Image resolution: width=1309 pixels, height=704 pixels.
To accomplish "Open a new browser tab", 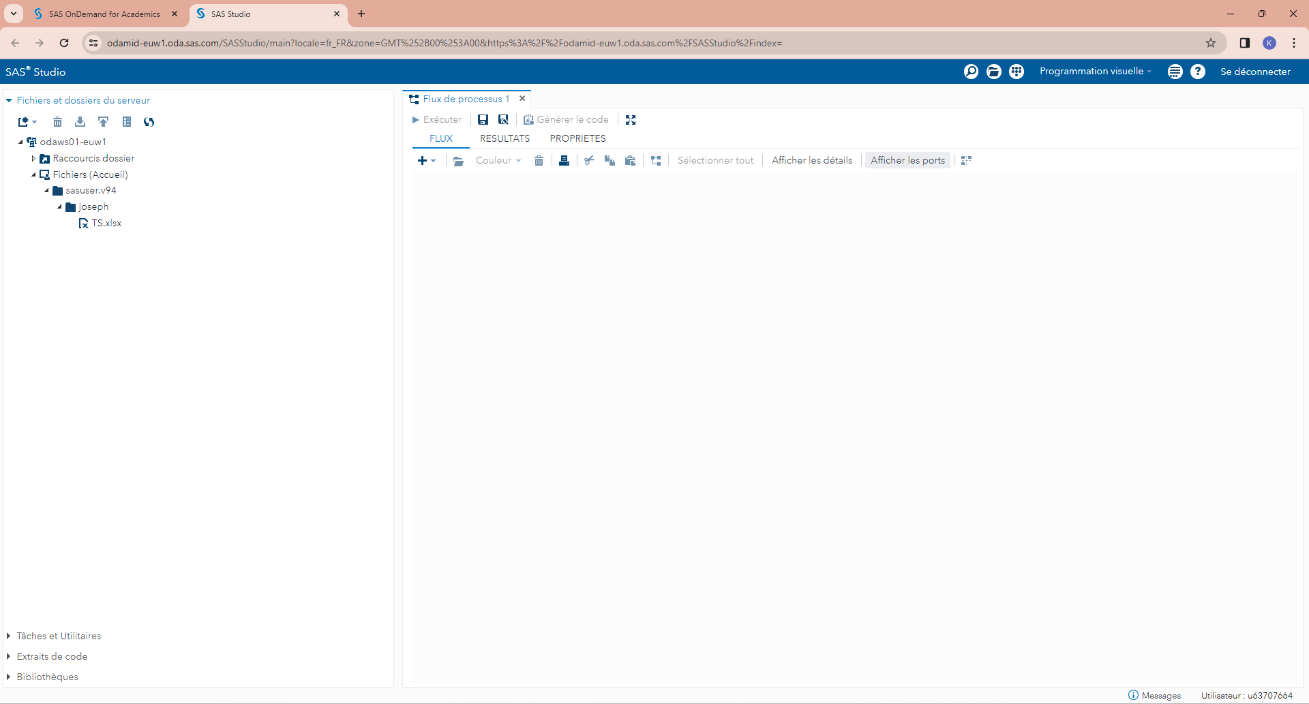I will tap(361, 14).
